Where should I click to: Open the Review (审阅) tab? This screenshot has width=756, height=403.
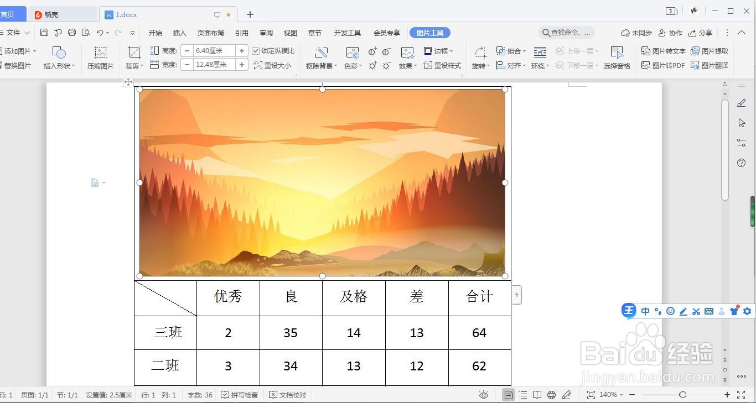click(x=266, y=33)
